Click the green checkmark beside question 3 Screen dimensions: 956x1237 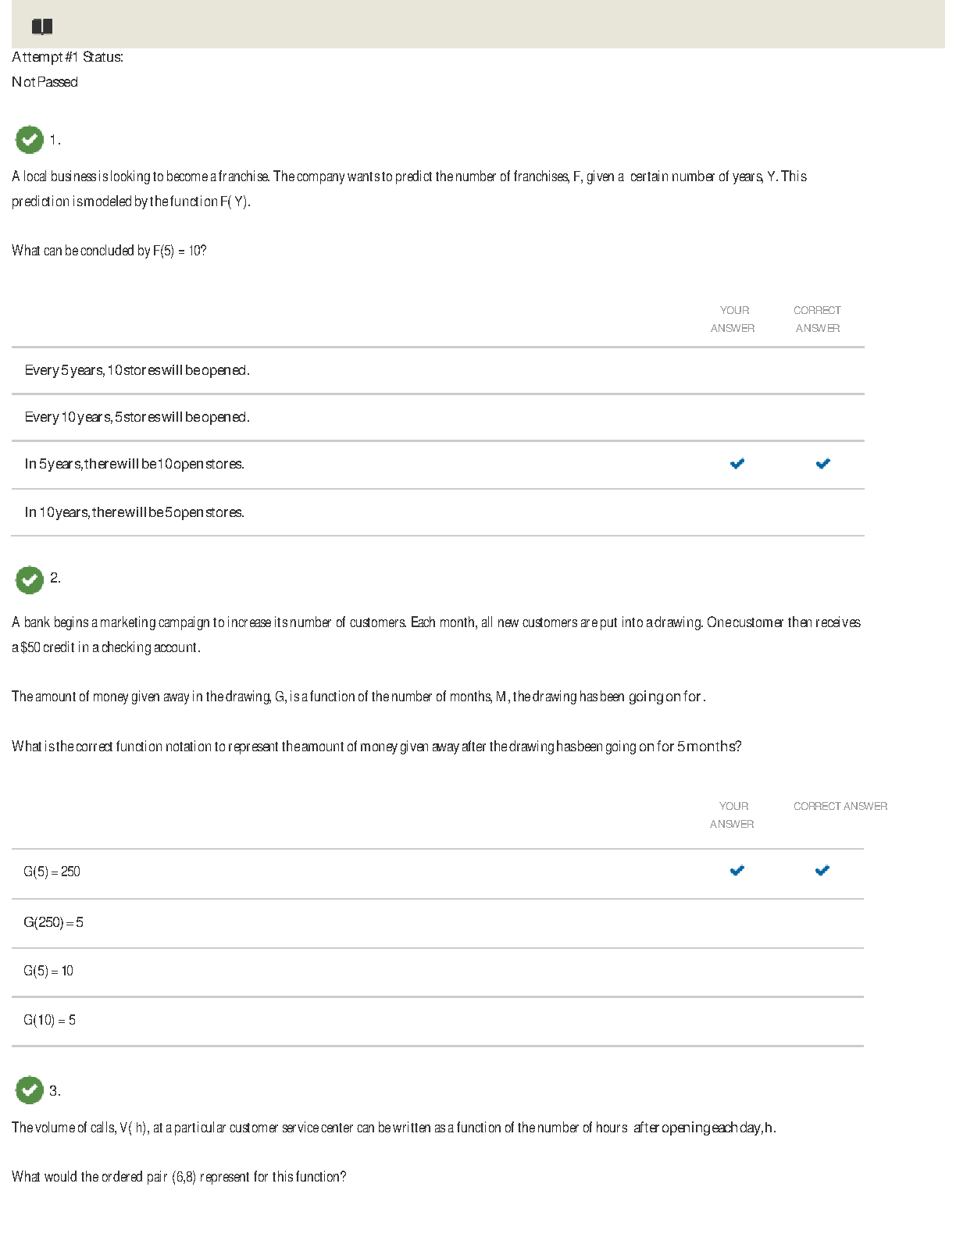pyautogui.click(x=30, y=1089)
